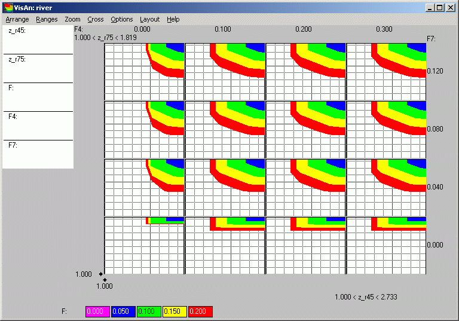Open the Cross menu
The width and height of the screenshot is (459, 321).
pyautogui.click(x=95, y=19)
